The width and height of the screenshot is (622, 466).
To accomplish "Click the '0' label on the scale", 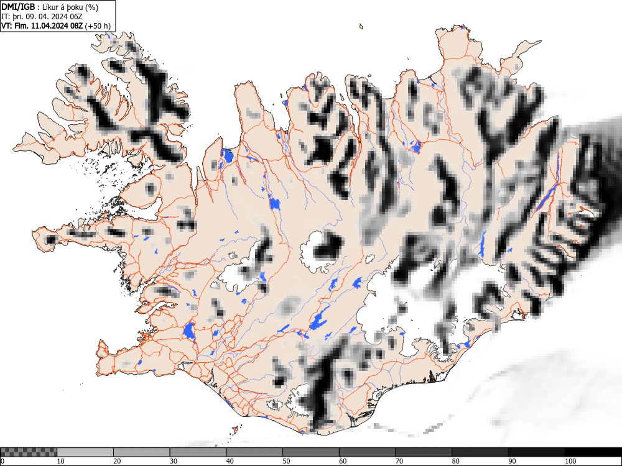I will (x=2, y=461).
